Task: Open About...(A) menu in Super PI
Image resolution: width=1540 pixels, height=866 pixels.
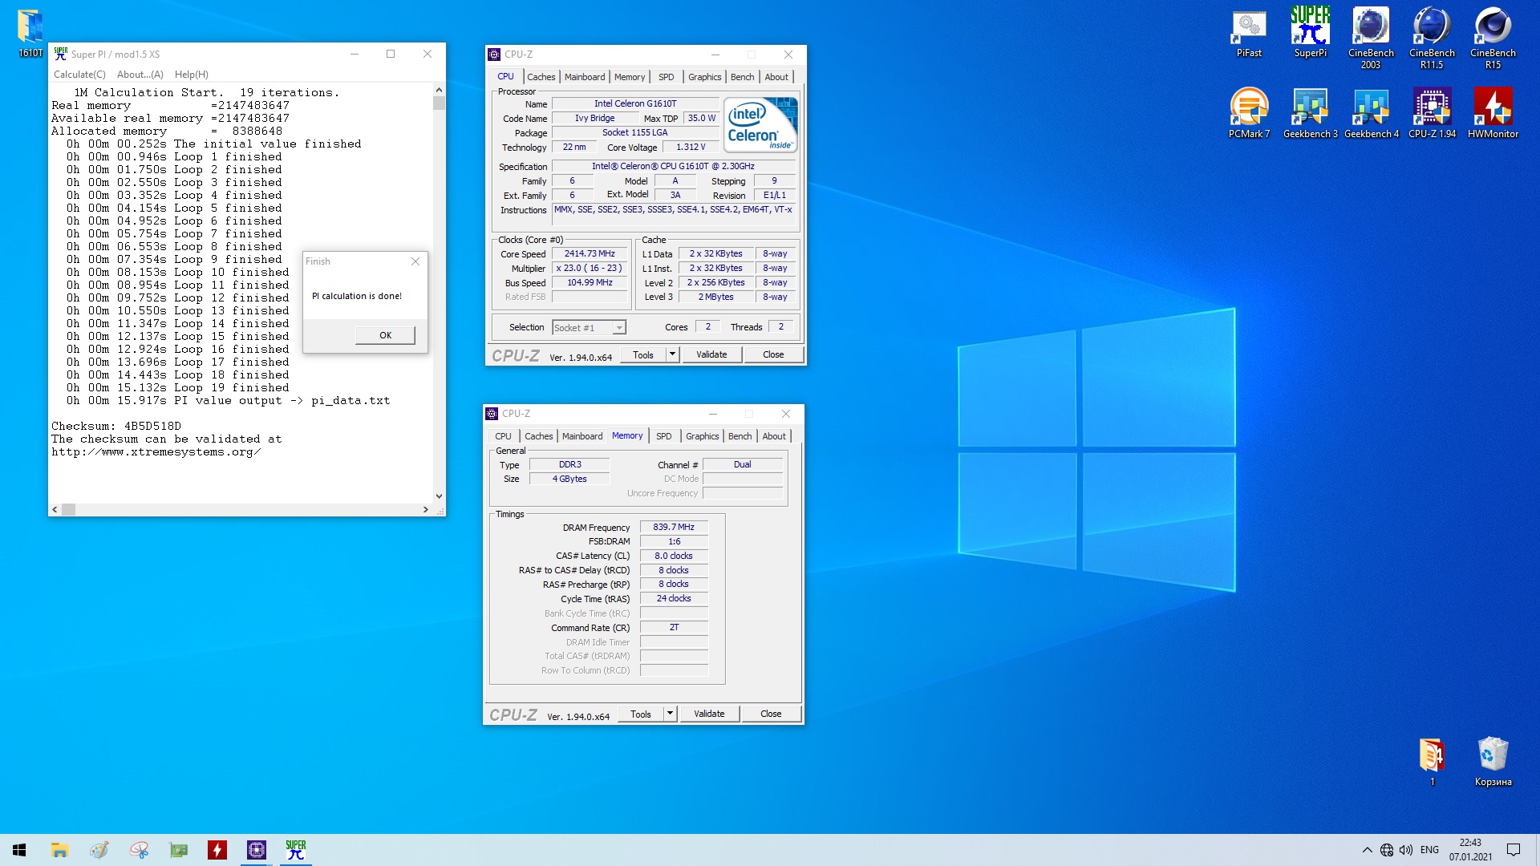Action: click(140, 75)
